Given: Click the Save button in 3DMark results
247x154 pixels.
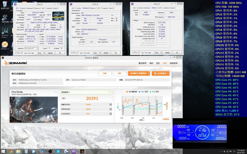Looking at the screenshot, I should [120, 73].
